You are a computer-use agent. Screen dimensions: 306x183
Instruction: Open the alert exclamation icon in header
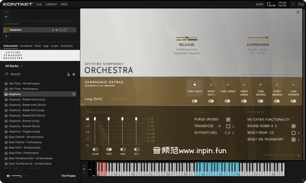292,4
